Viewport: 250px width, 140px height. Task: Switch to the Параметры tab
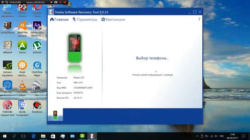click(x=85, y=19)
